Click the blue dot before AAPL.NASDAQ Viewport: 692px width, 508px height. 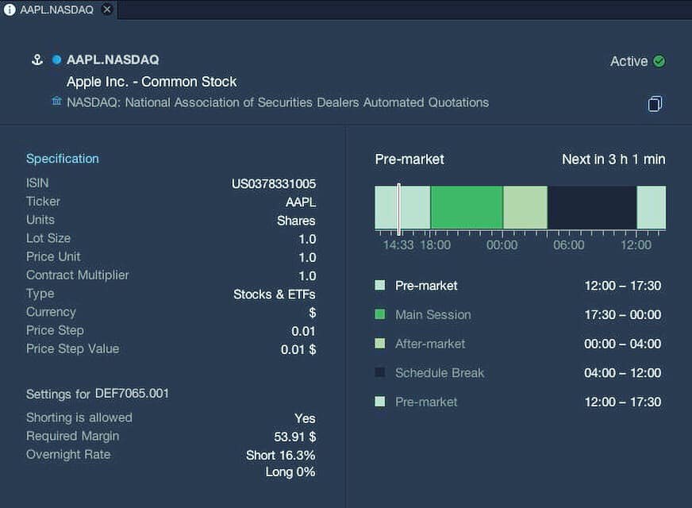[56, 60]
